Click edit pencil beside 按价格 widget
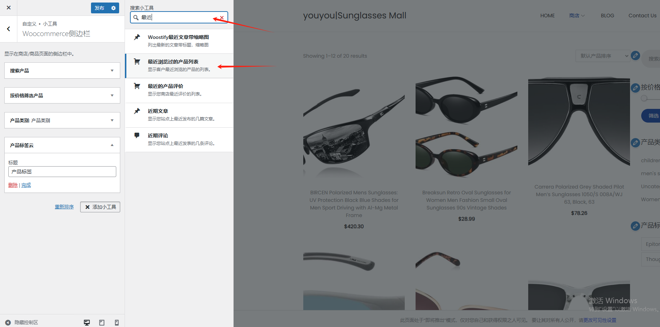Screen dimensions: 660x327 click(x=635, y=88)
